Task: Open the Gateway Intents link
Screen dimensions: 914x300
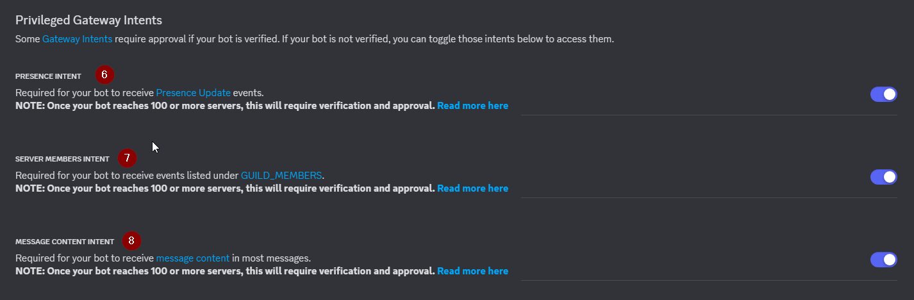Action: pyautogui.click(x=77, y=39)
